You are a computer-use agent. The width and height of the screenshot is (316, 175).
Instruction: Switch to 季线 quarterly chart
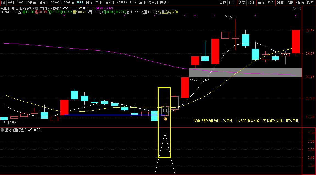pyautogui.click(x=133, y=3)
